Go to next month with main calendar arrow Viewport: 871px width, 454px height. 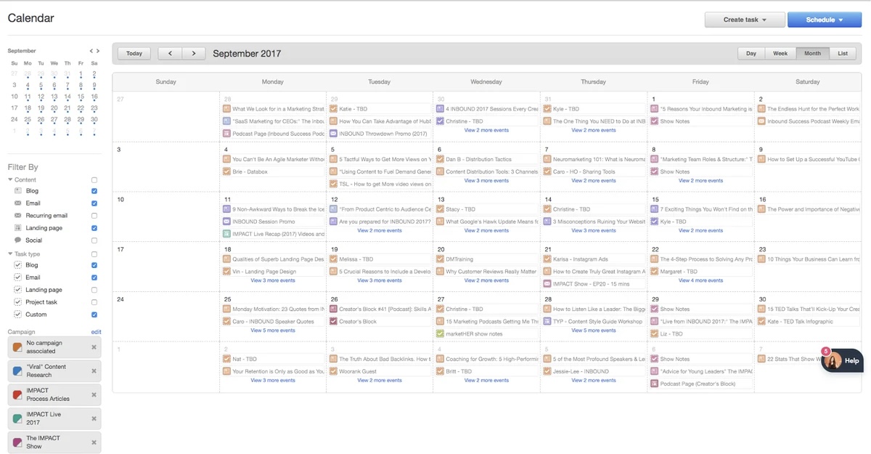tap(194, 53)
